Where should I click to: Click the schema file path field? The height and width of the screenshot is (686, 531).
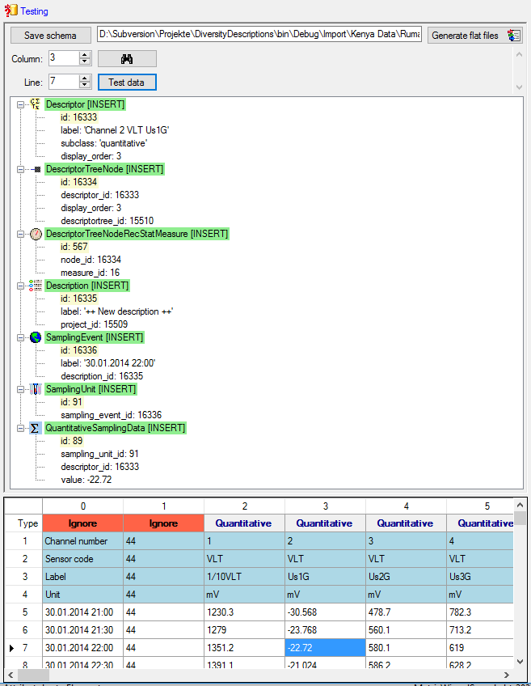[x=259, y=35]
